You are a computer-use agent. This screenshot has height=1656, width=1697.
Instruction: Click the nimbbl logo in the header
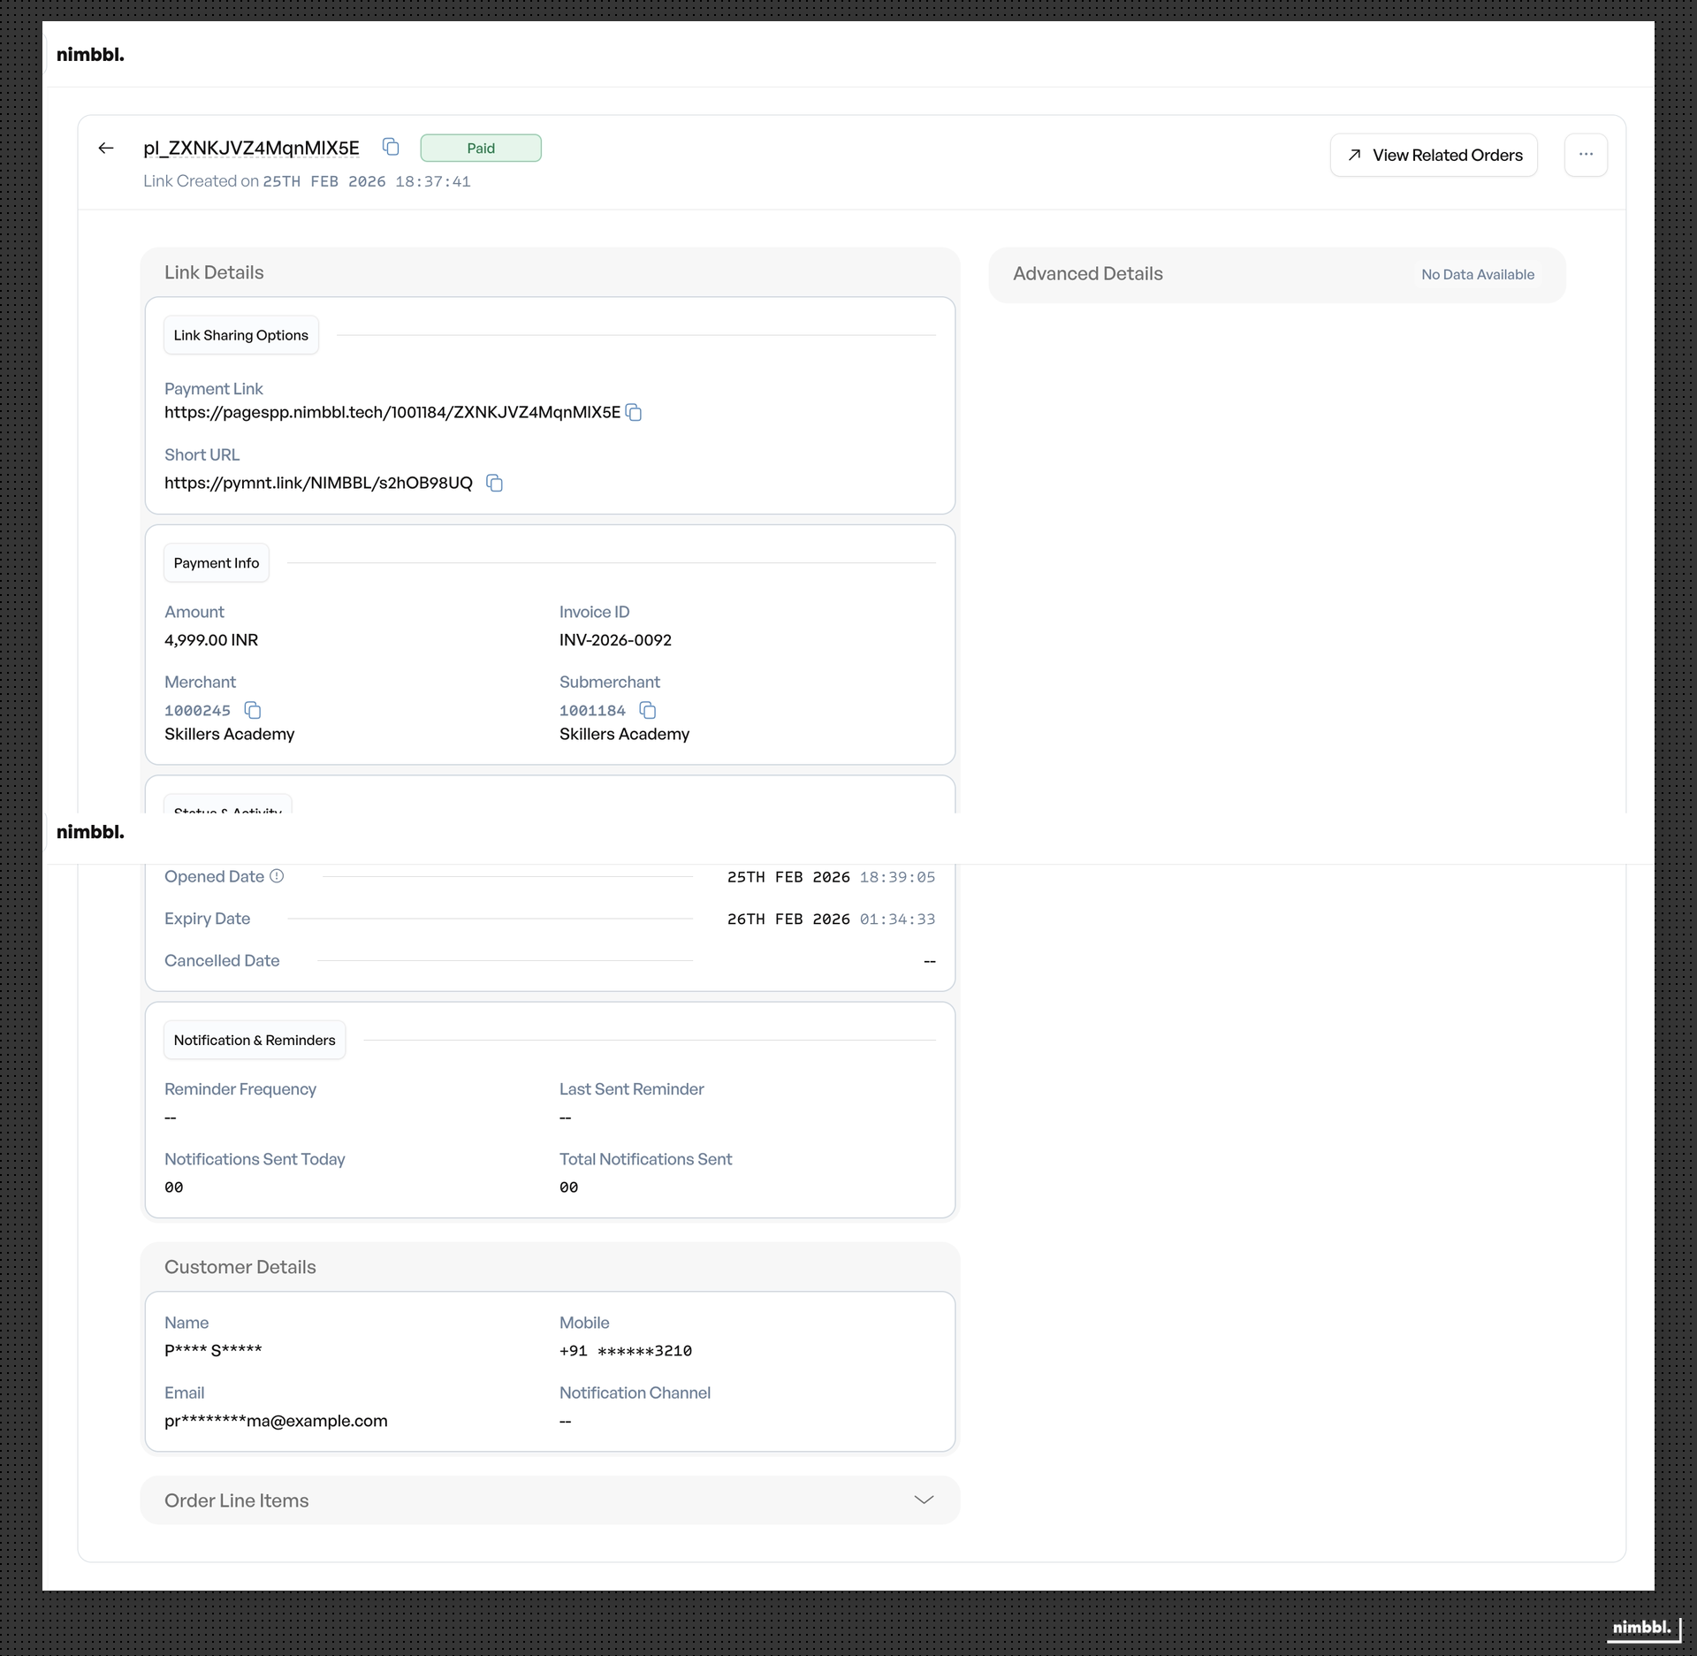pos(91,54)
